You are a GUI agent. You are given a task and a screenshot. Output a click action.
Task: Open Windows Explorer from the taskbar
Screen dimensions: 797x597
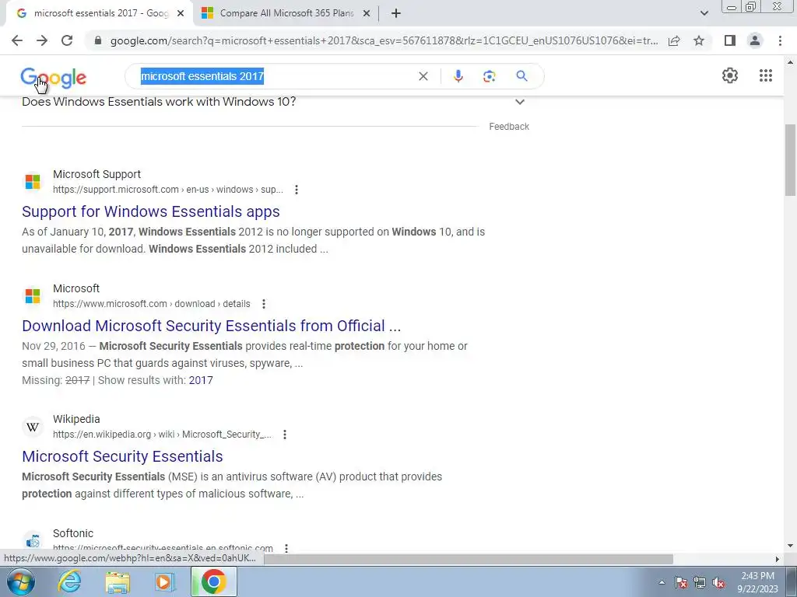click(118, 581)
